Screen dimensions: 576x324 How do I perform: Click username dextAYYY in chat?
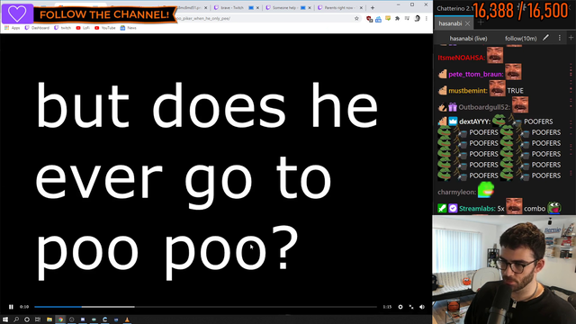tap(475, 121)
